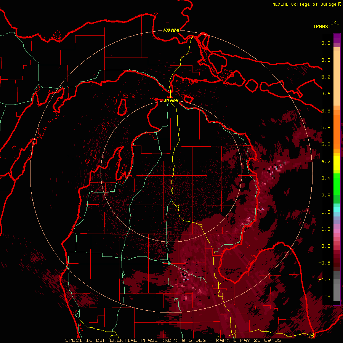Click the [PHAS] legend unit label
Viewport: 343px width, 343px height.
point(322,26)
